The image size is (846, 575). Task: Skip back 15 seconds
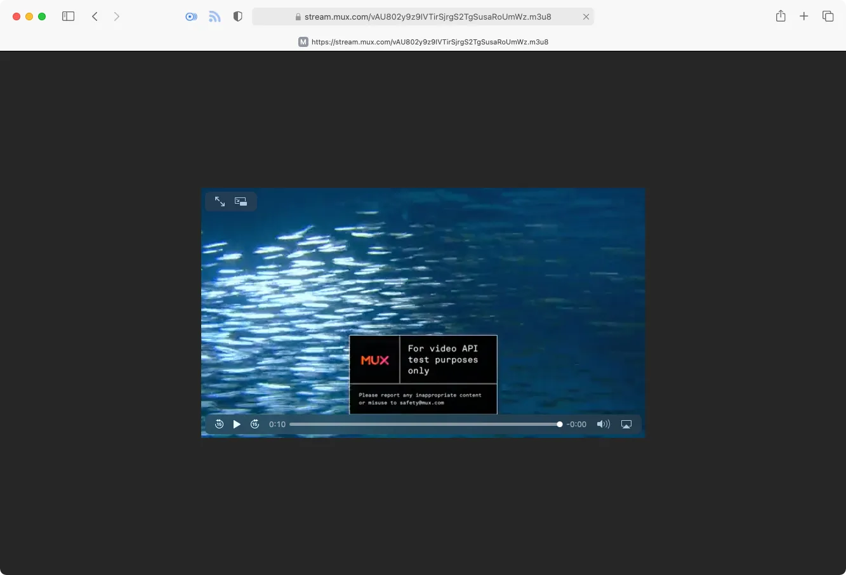tap(219, 424)
